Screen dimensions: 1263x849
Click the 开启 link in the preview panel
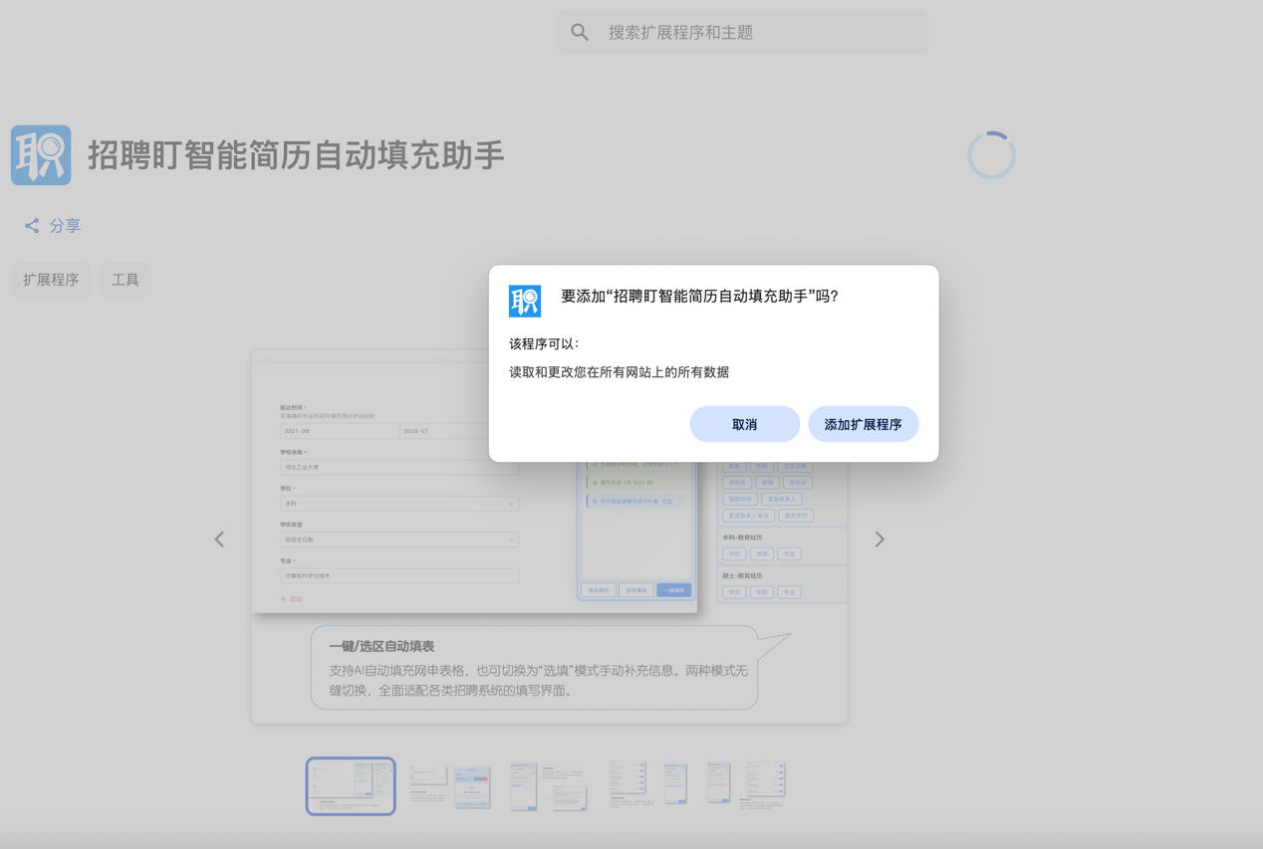tap(669, 501)
